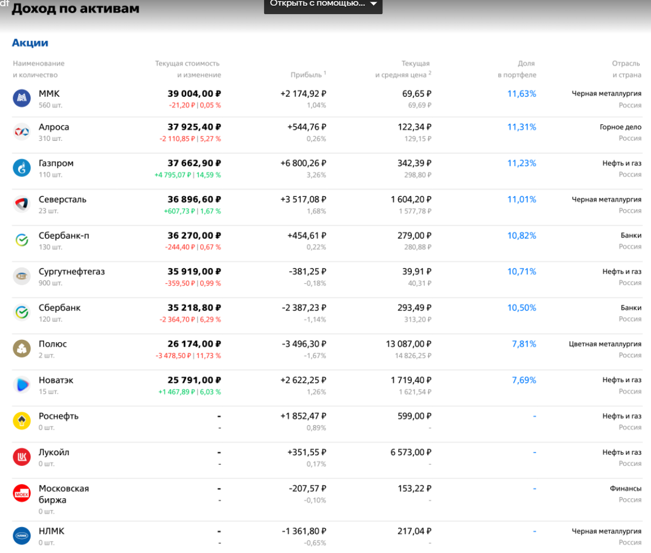Click the Сургутнефтегаз logo icon
Viewport: 651px width, 553px height.
pyautogui.click(x=21, y=276)
